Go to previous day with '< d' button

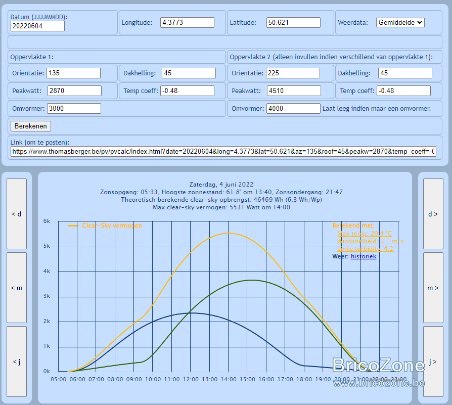[x=17, y=213]
